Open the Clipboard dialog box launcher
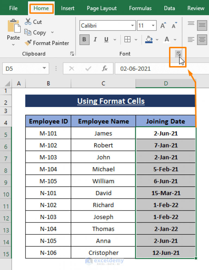 tap(72, 54)
